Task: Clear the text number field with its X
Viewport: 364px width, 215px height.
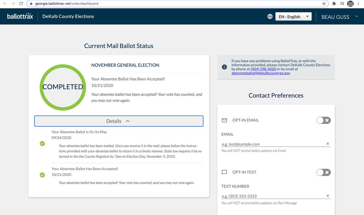Action: [328, 196]
